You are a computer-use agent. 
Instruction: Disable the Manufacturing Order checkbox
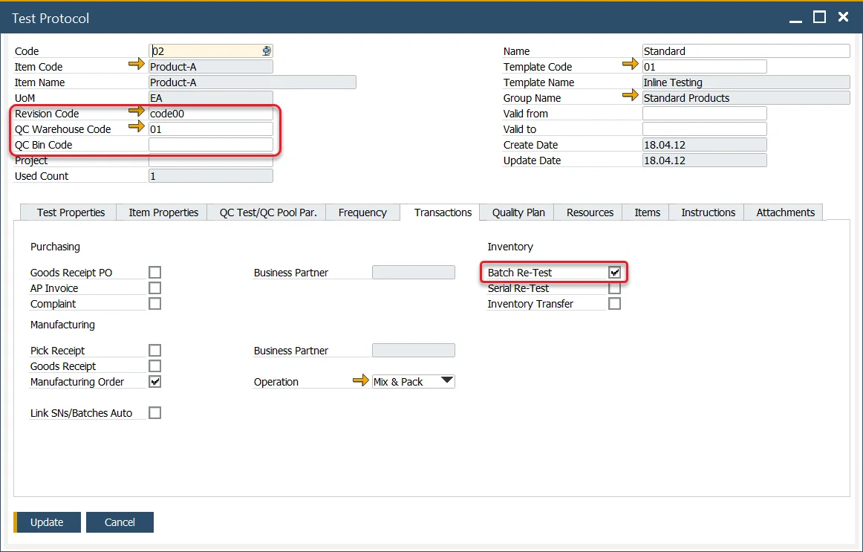[x=154, y=382]
